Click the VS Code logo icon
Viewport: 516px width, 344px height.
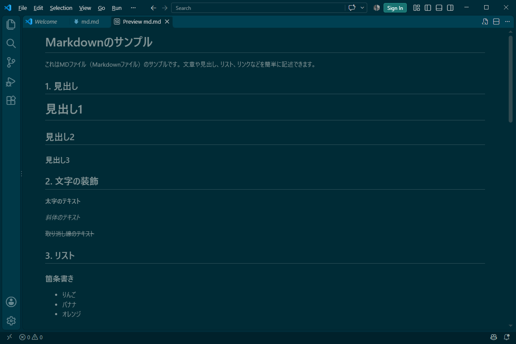(8, 8)
